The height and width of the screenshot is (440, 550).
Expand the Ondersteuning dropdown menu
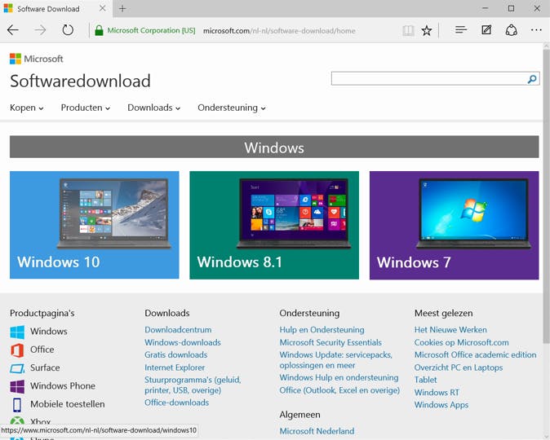(x=232, y=108)
